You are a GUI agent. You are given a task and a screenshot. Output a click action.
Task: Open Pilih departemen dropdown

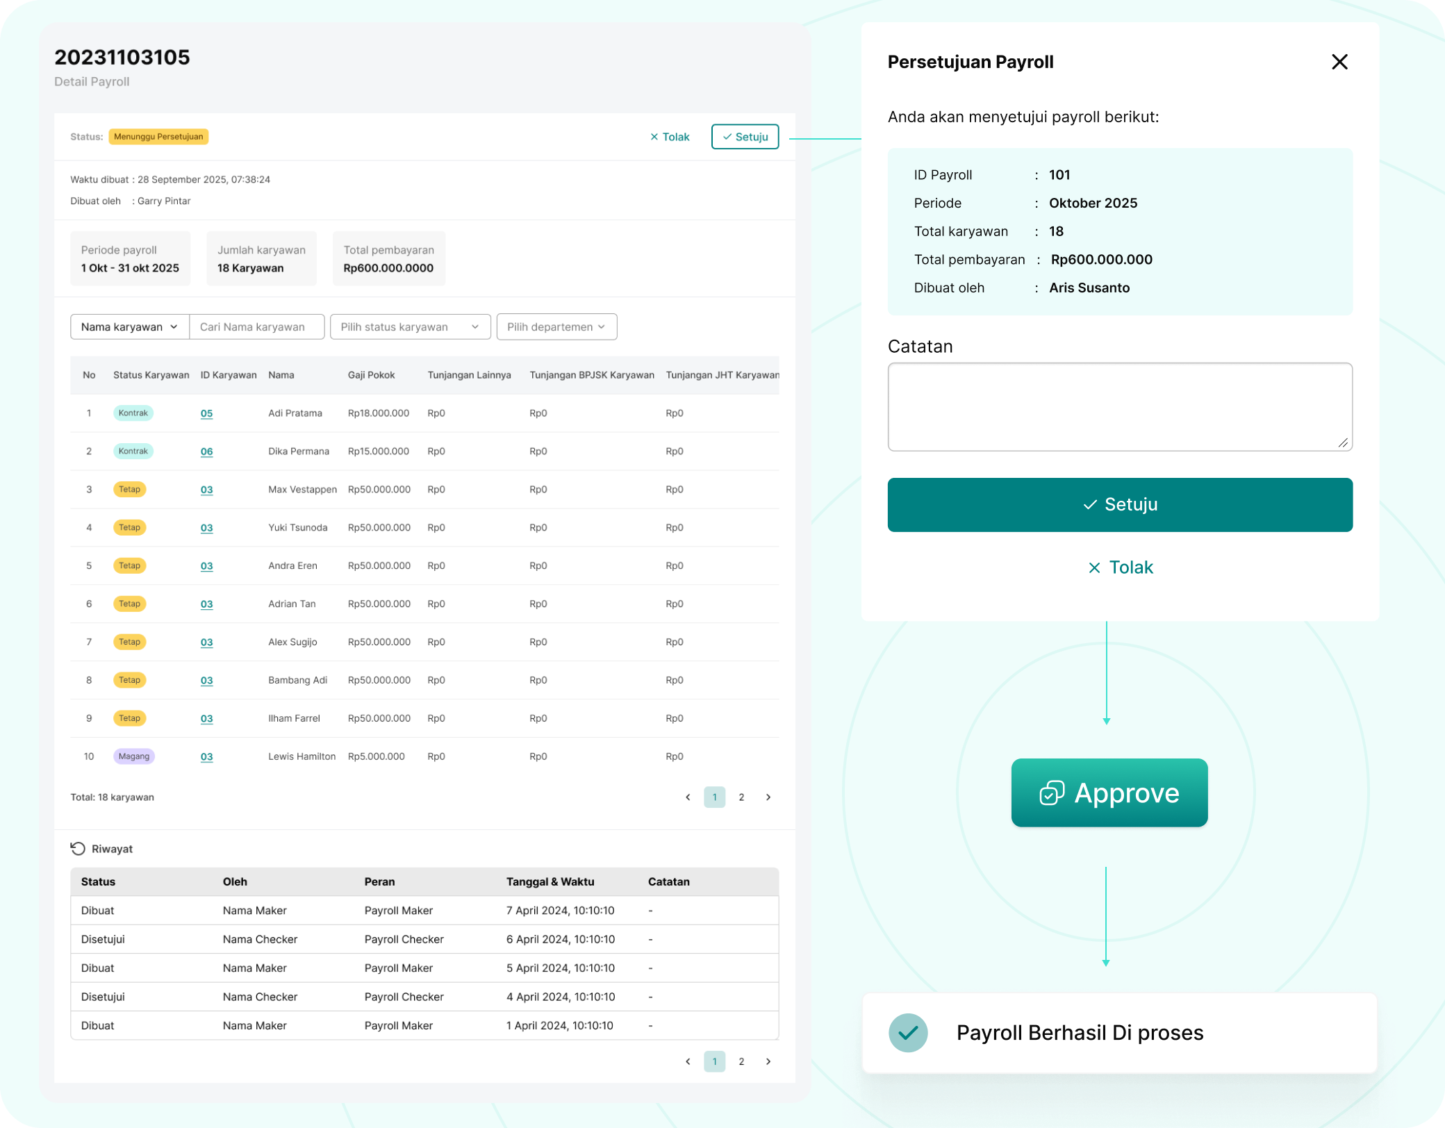556,327
